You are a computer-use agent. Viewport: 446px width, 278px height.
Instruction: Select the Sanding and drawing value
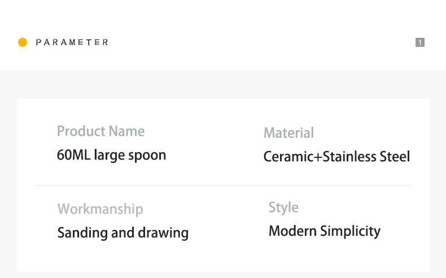(x=123, y=232)
